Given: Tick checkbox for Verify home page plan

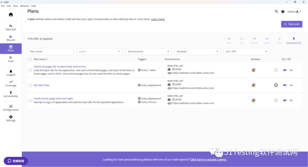Looking at the screenshot, I should pos(30,100).
